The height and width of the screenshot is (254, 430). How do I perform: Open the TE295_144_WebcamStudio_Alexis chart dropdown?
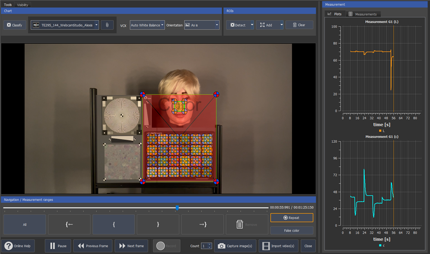point(65,25)
